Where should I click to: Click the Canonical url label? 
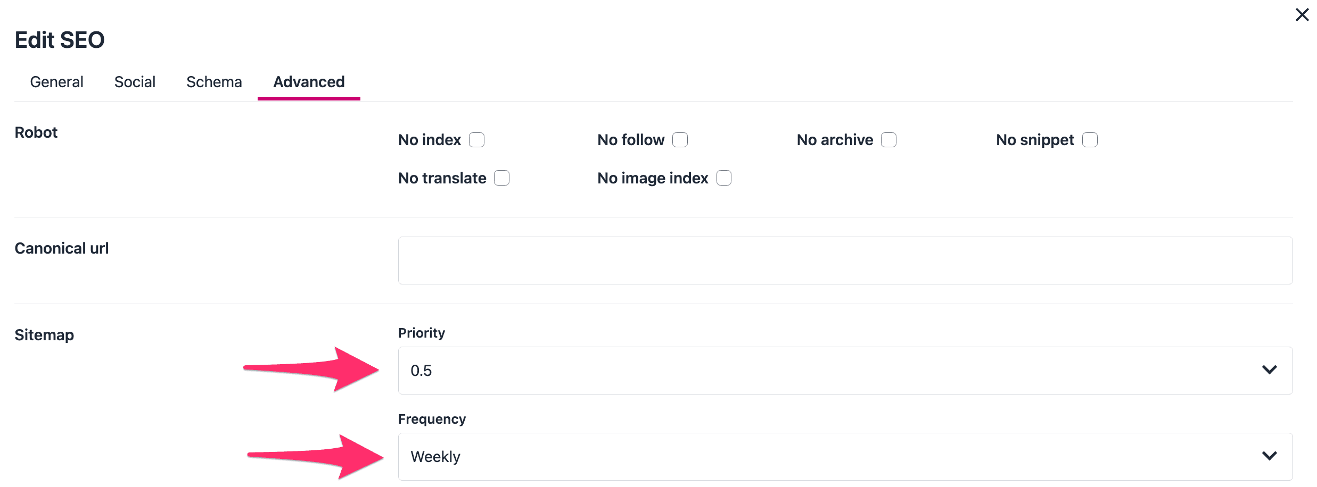(x=62, y=248)
